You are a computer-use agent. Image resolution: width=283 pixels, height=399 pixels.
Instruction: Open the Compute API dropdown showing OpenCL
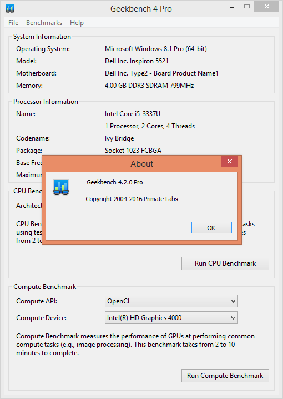point(171,301)
